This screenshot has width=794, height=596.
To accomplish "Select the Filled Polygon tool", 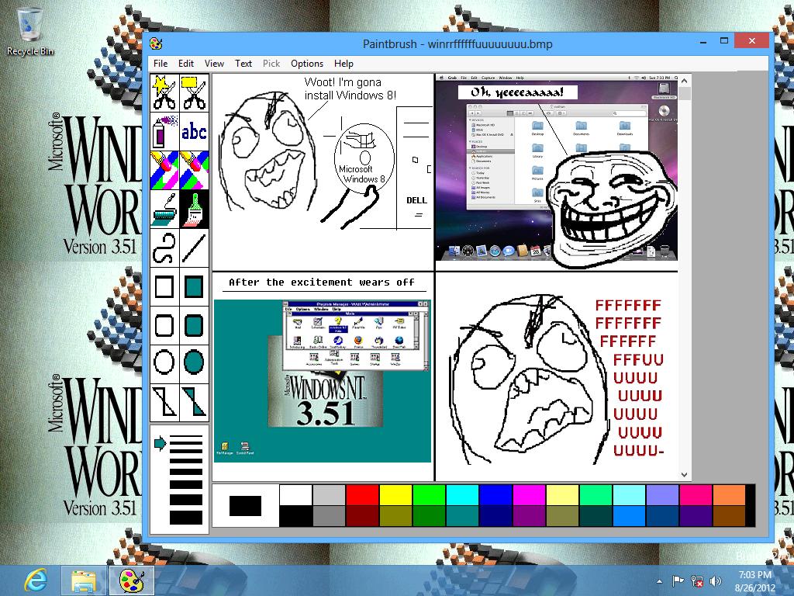I will pyautogui.click(x=194, y=400).
